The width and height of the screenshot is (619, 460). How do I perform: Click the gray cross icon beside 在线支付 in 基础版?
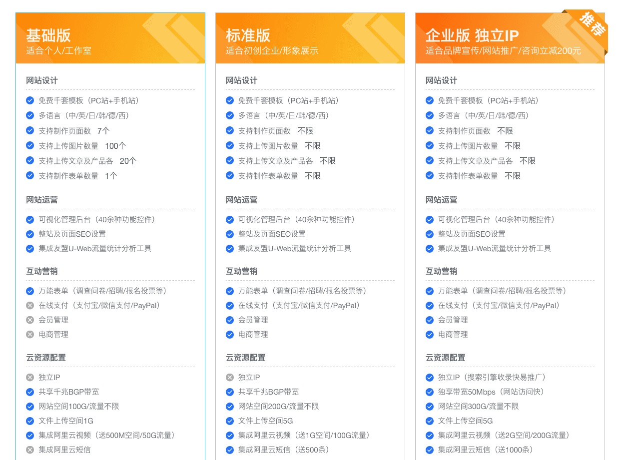30,305
